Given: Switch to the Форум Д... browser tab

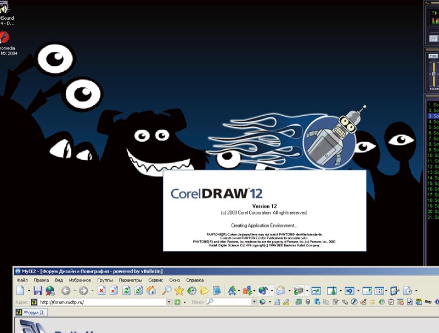Looking at the screenshot, I should 31,312.
